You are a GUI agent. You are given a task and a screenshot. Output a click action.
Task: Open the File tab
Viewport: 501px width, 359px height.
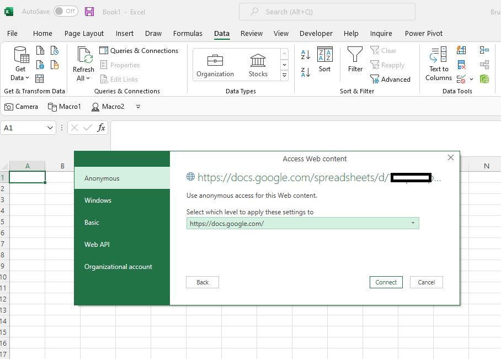point(12,33)
